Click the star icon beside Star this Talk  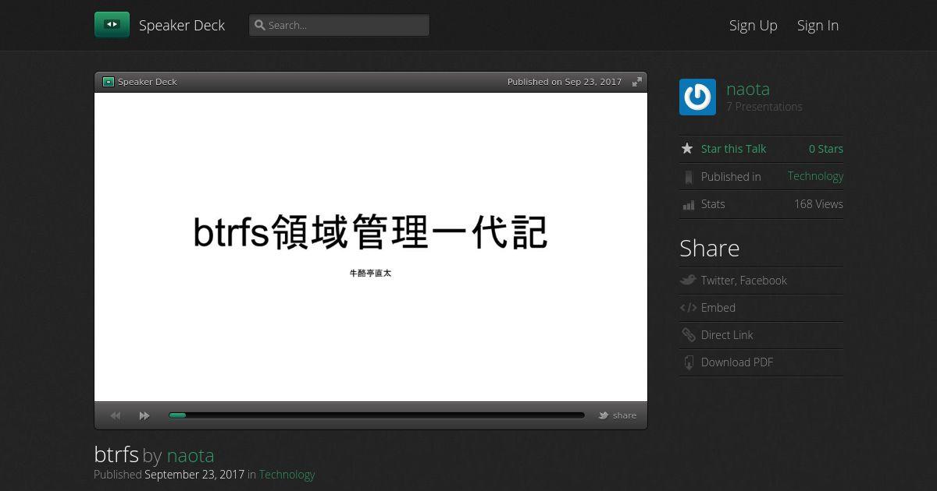tap(687, 148)
